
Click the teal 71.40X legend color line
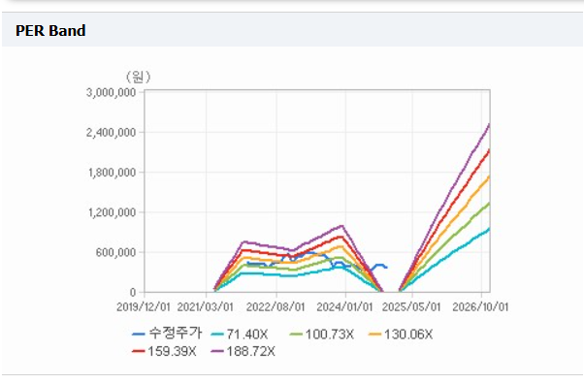click(x=216, y=335)
